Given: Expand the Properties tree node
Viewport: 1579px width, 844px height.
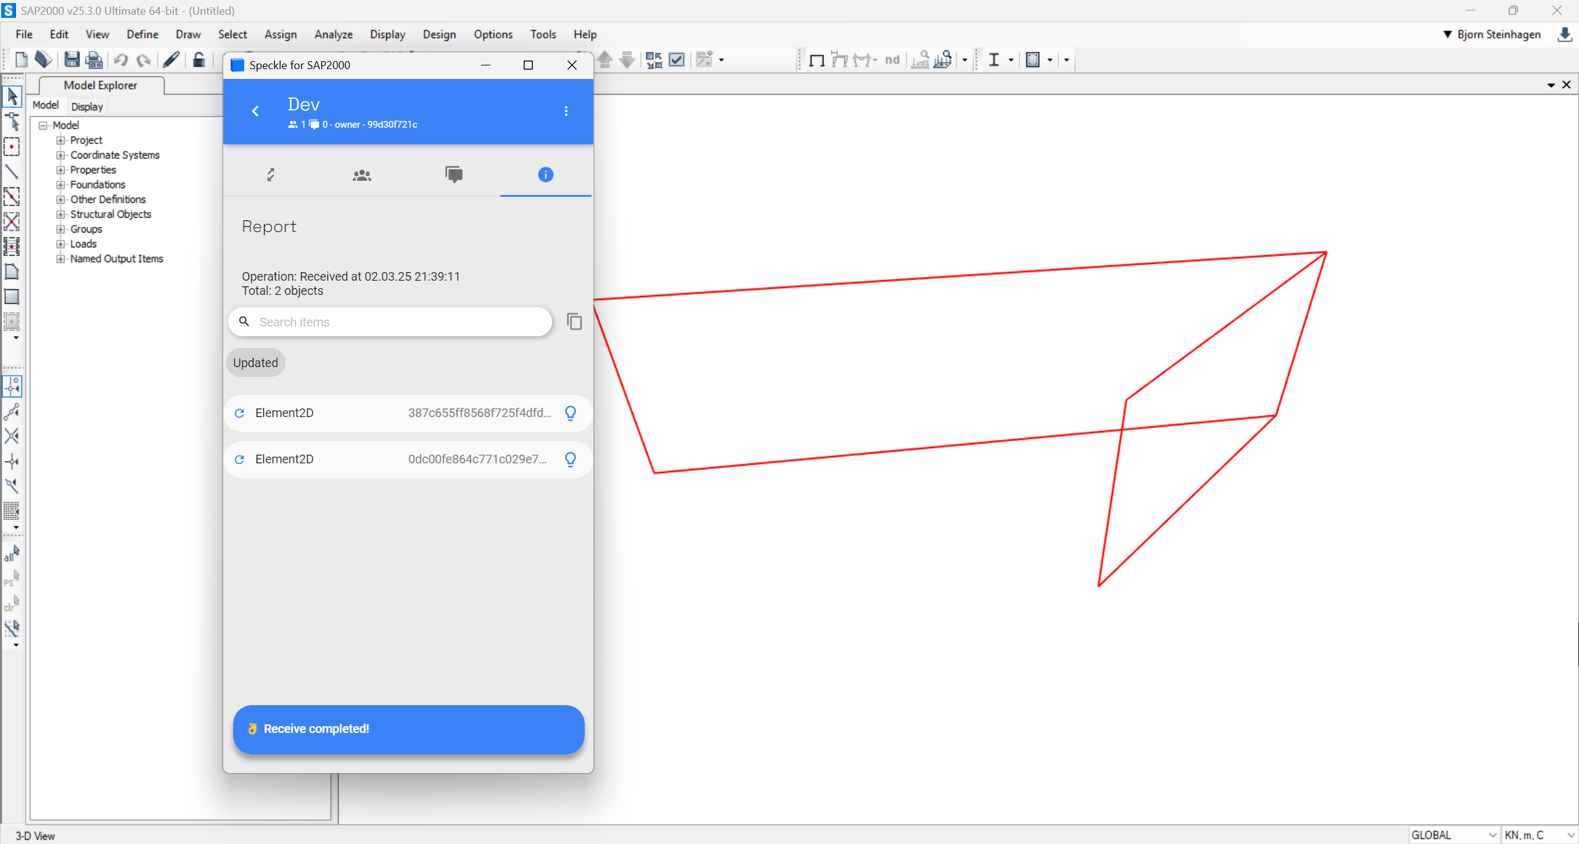Looking at the screenshot, I should point(60,170).
